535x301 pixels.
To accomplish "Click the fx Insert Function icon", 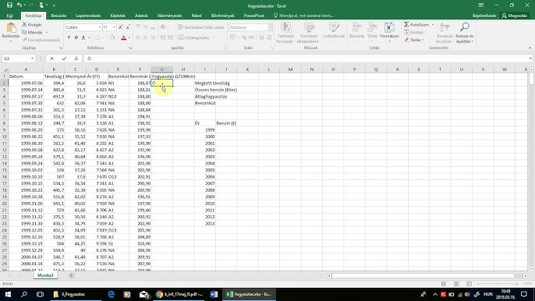I will (x=76, y=58).
